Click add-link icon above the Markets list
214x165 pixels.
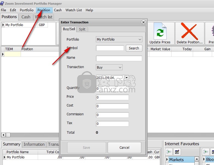click(169, 152)
